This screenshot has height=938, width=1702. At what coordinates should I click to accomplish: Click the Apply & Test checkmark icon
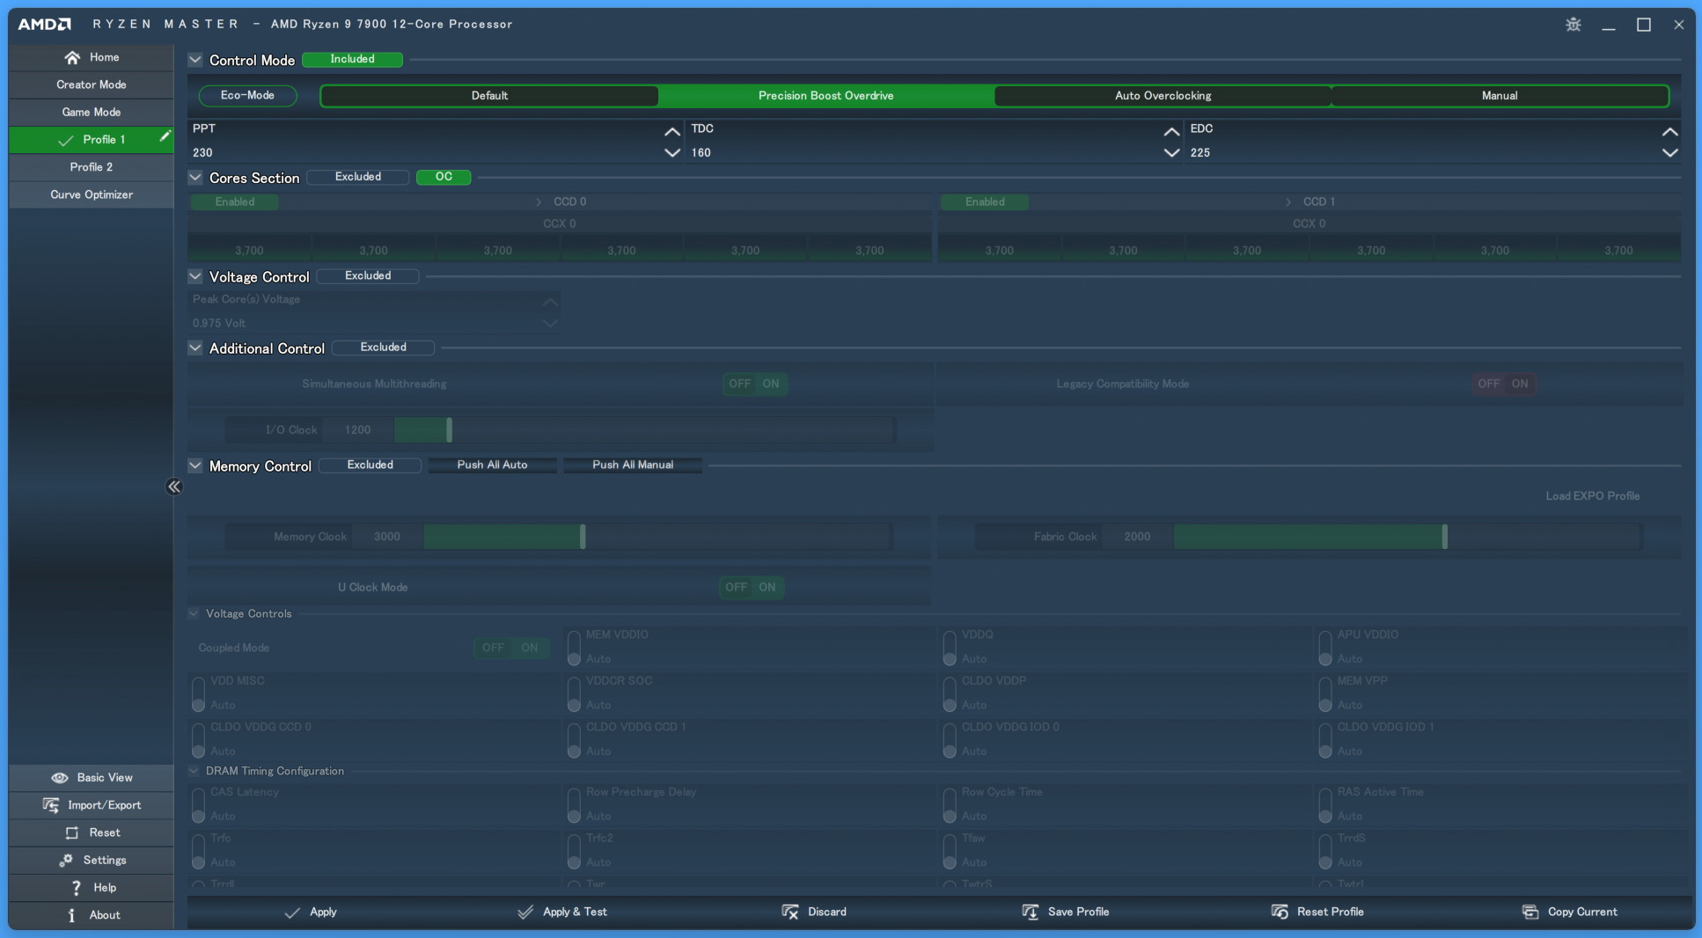tap(525, 912)
